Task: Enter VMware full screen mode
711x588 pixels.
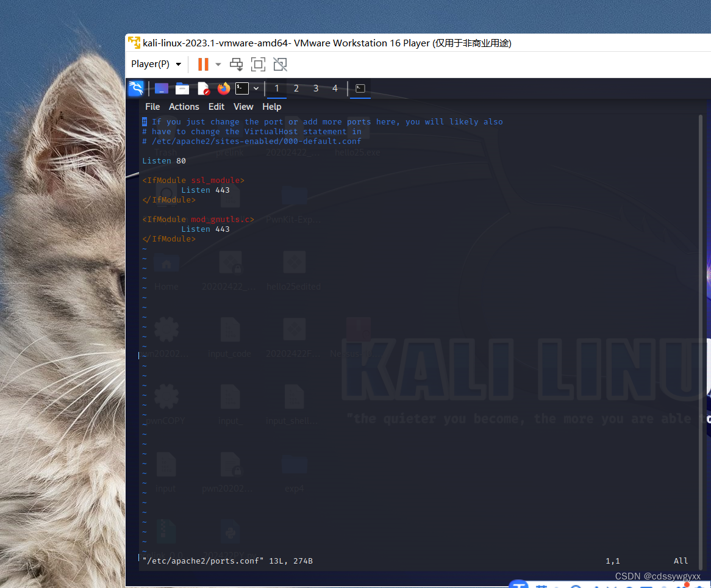Action: pyautogui.click(x=258, y=65)
